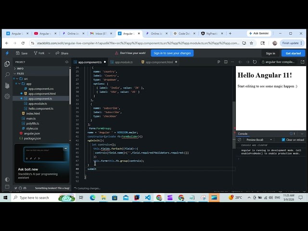Click Sign in to save your changes

pos(172,53)
